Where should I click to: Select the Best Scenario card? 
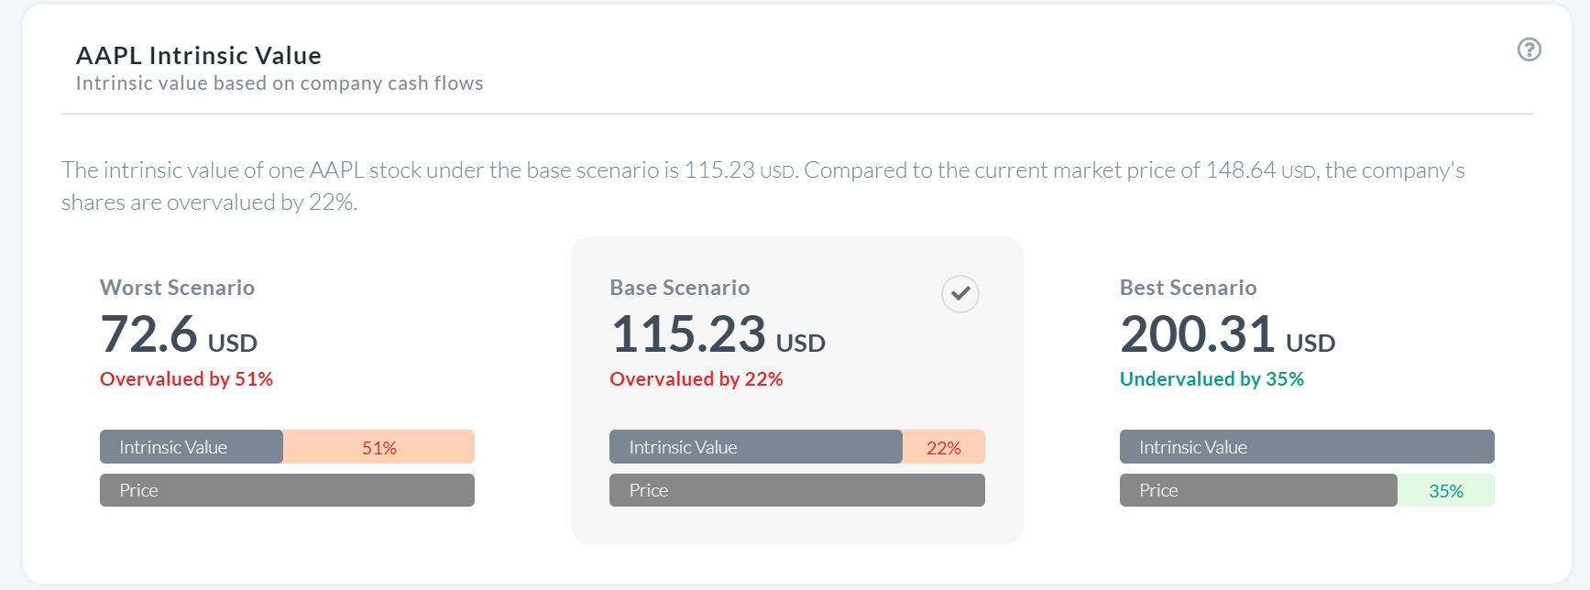pyautogui.click(x=1307, y=391)
